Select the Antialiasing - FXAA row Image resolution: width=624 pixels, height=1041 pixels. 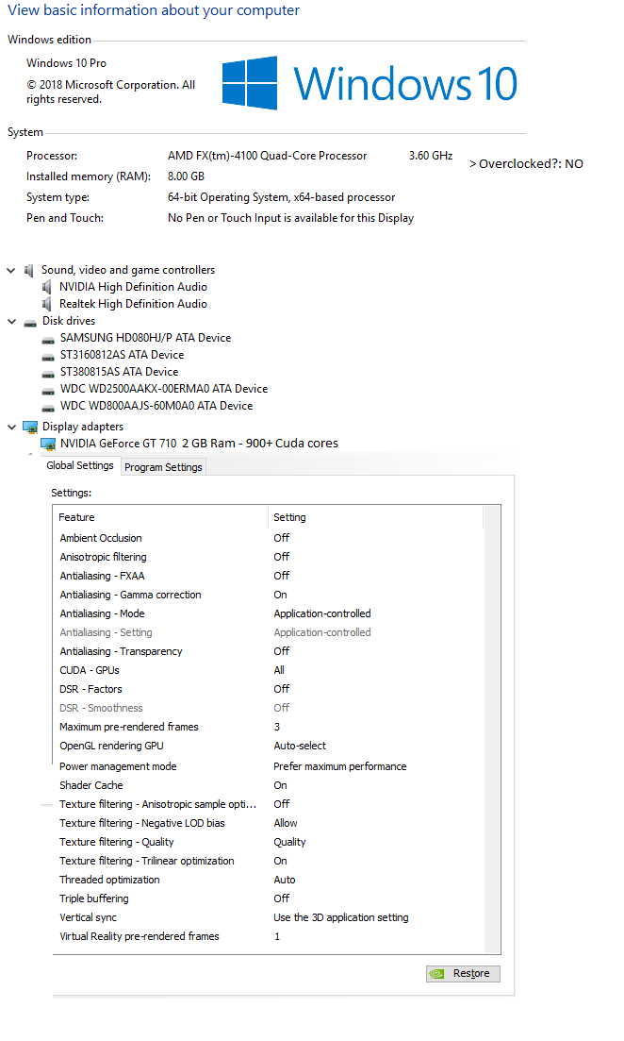point(269,576)
